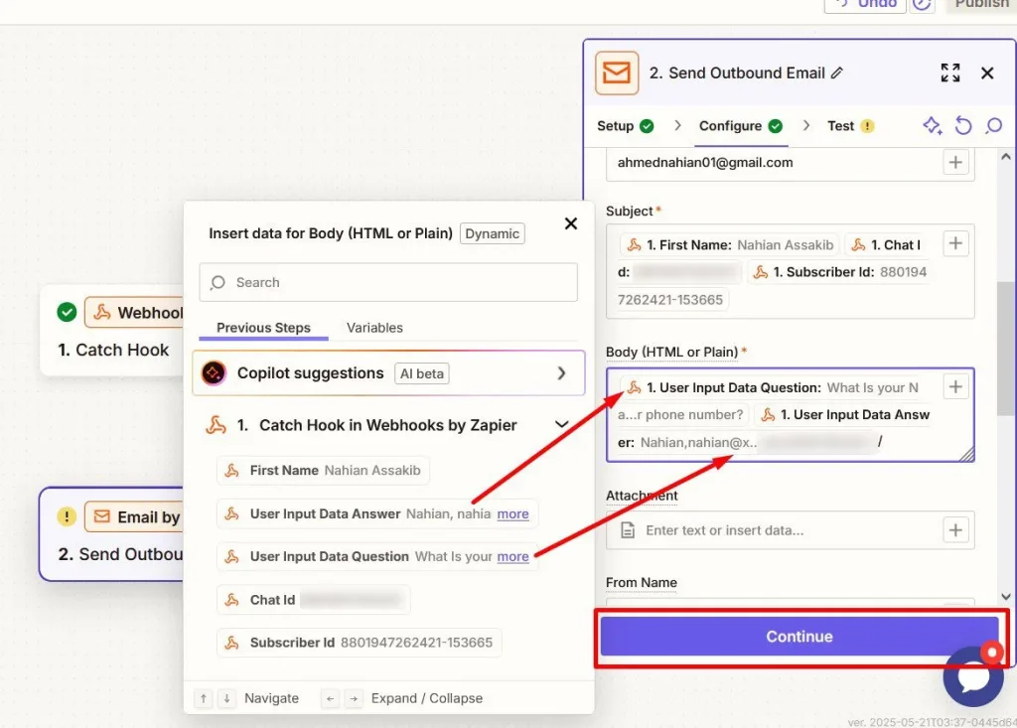1017x728 pixels.
Task: Insert the User Input Data Question field
Action: point(377,557)
